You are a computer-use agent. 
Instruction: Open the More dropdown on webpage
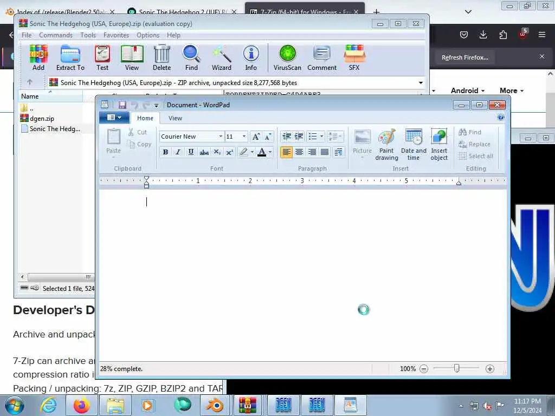(x=512, y=90)
